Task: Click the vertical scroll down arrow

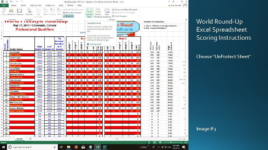Action: point(187,136)
